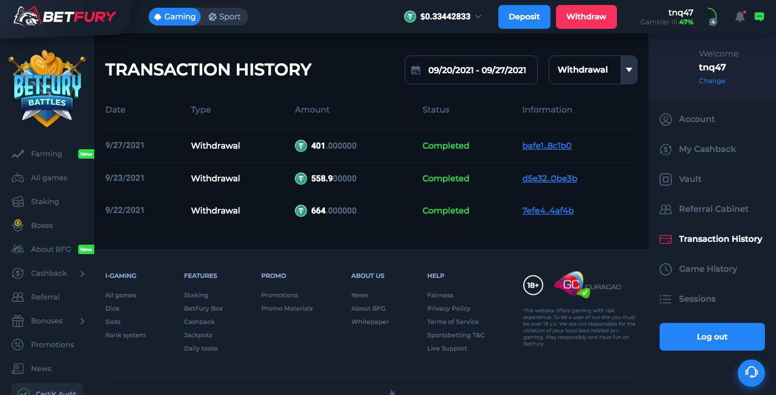Viewport: 776px width, 395px height.
Task: Switch to the Sport tab
Action: (224, 17)
